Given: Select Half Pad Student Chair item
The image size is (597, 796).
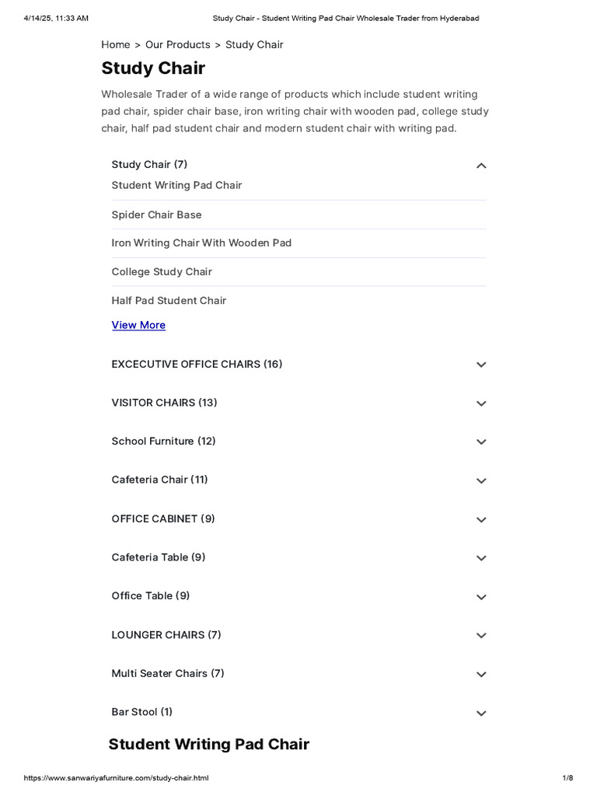Looking at the screenshot, I should point(169,301).
